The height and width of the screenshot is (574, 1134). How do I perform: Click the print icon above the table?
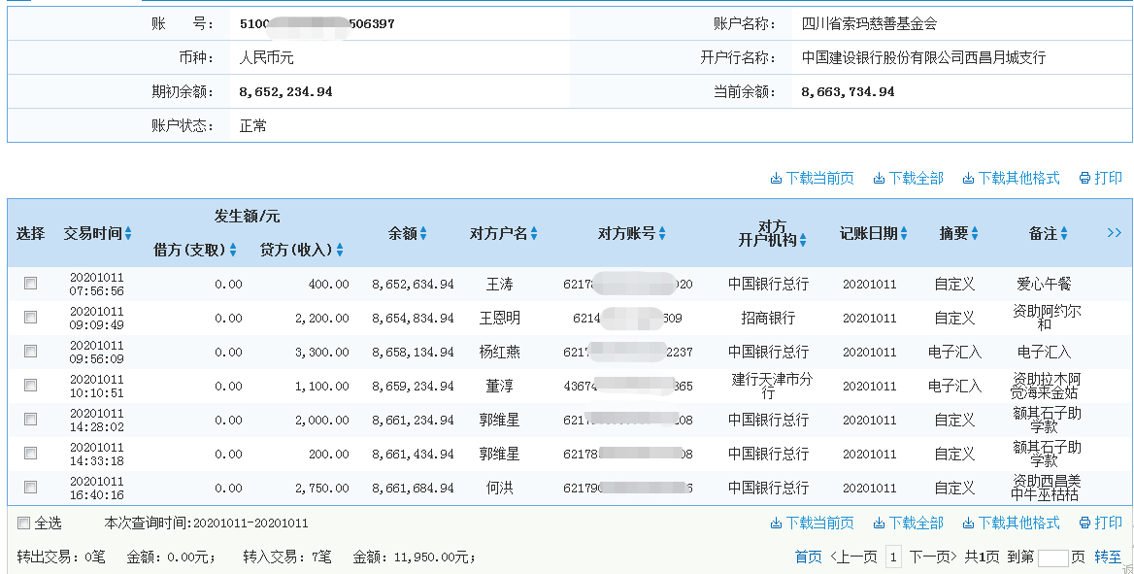(1100, 178)
